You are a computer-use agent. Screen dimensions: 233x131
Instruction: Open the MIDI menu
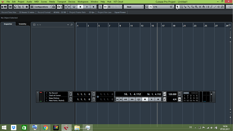click(x=36, y=2)
